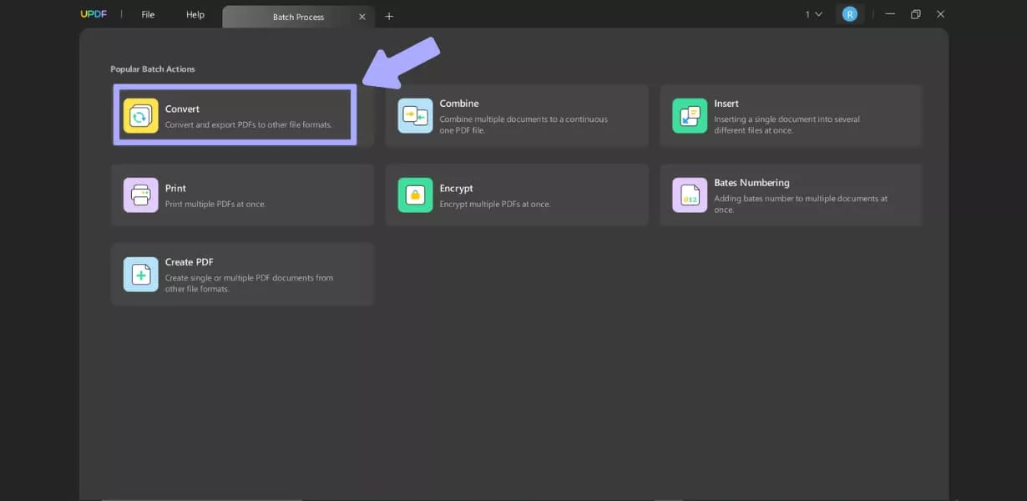Click 'Print multiple PDFs at once' text

coord(215,205)
